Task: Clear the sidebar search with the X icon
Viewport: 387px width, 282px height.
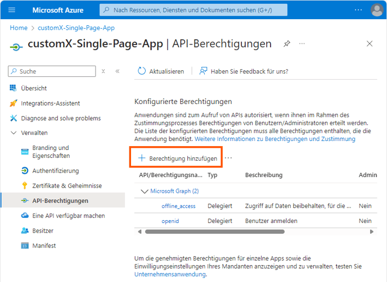Action: pyautogui.click(x=103, y=71)
